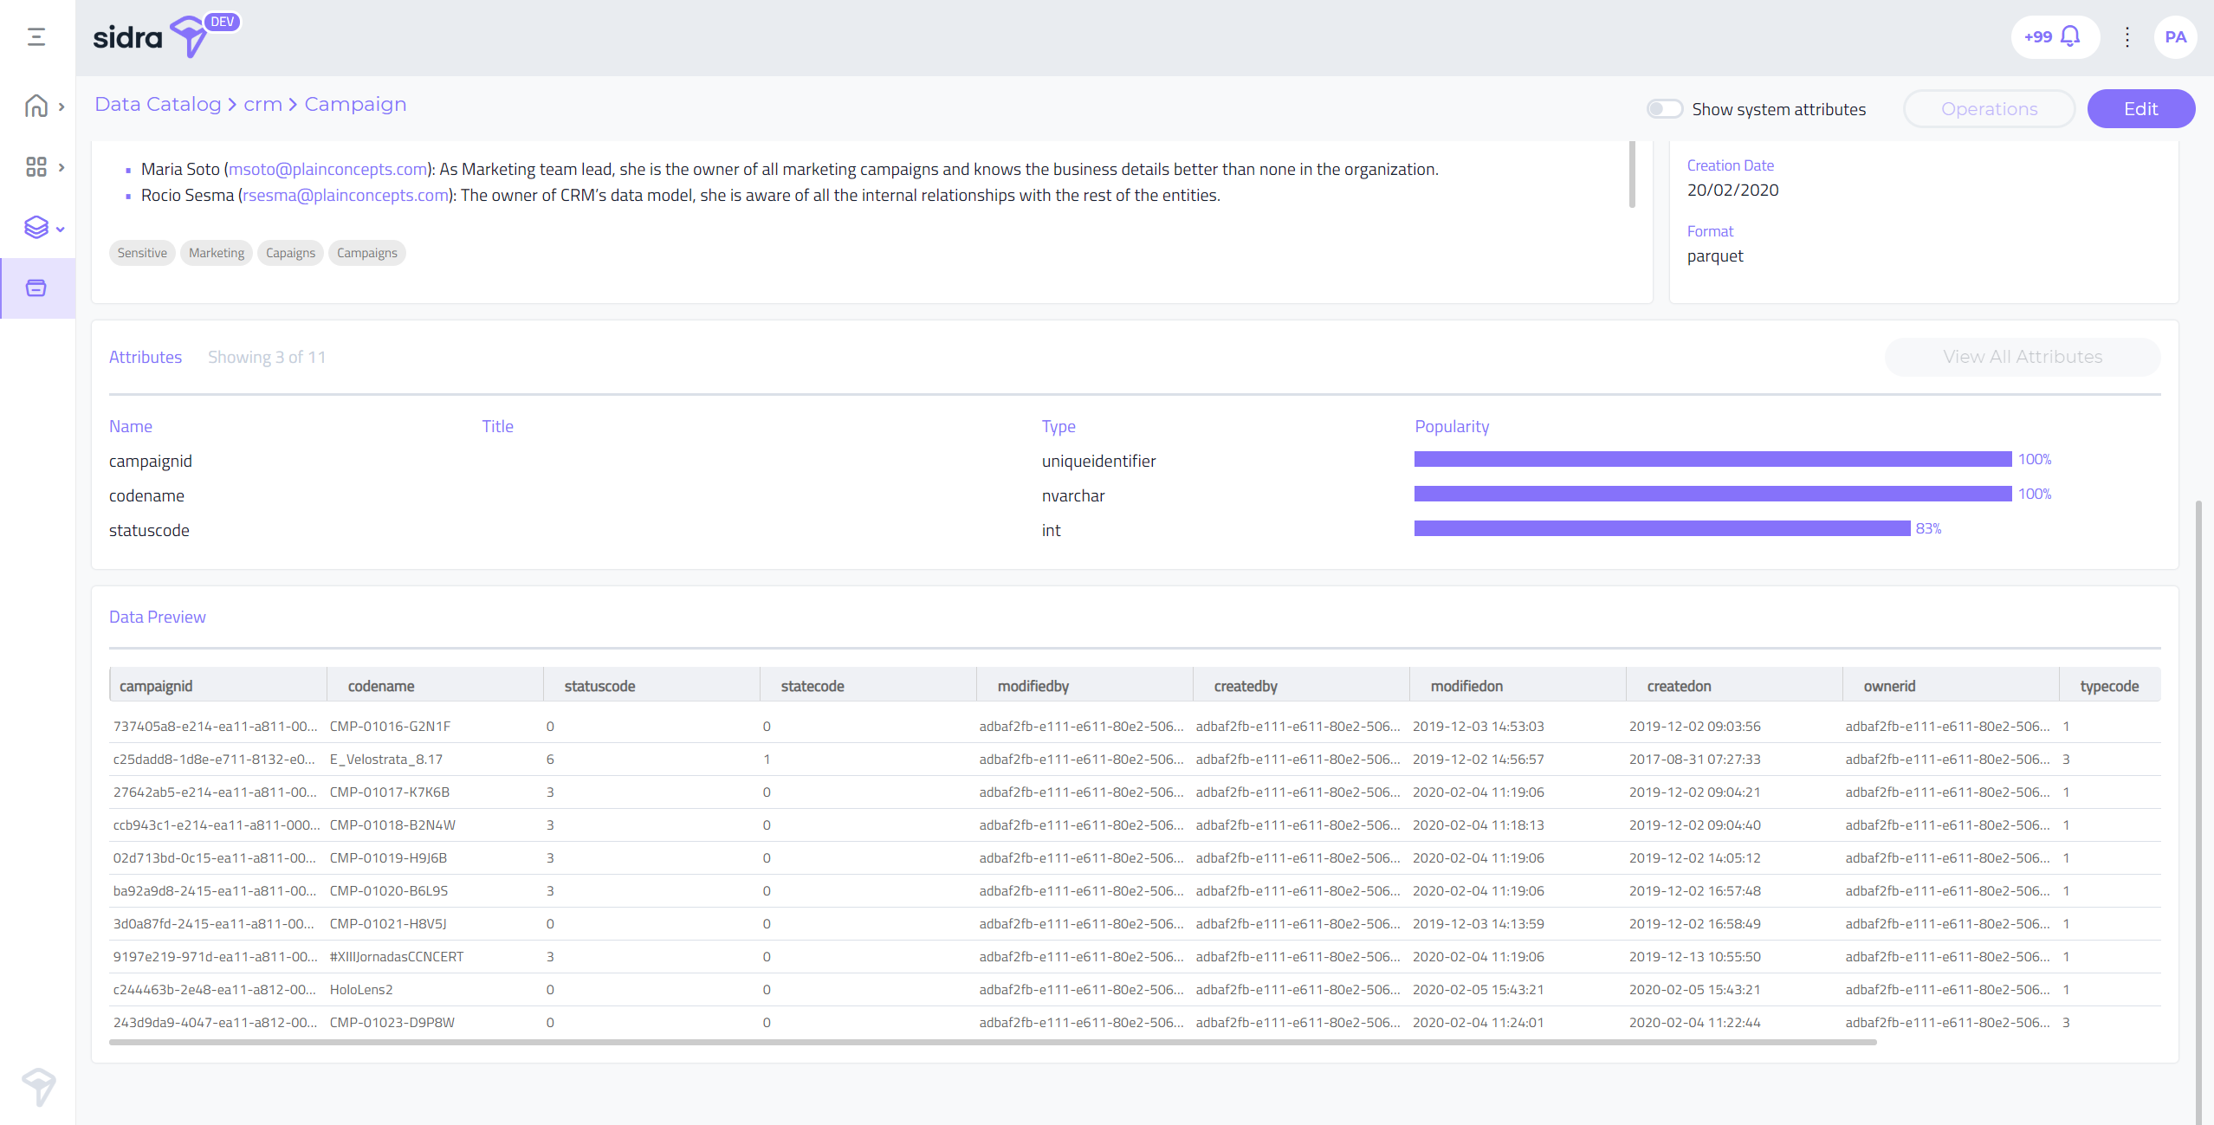This screenshot has height=1125, width=2214.
Task: Open the Operations button
Action: click(x=1989, y=109)
